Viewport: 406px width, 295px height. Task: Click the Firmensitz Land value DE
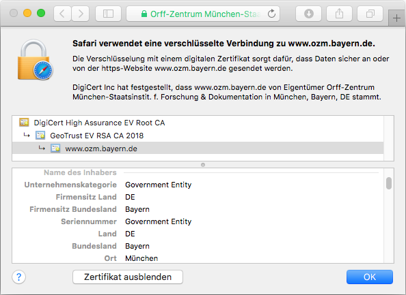pos(130,197)
